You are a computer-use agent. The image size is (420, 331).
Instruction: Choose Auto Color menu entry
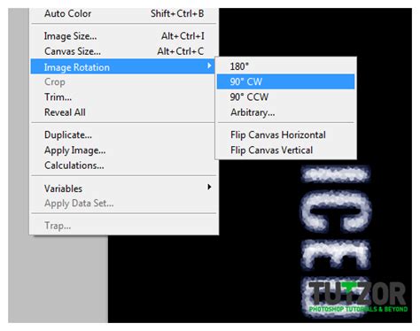pos(124,13)
